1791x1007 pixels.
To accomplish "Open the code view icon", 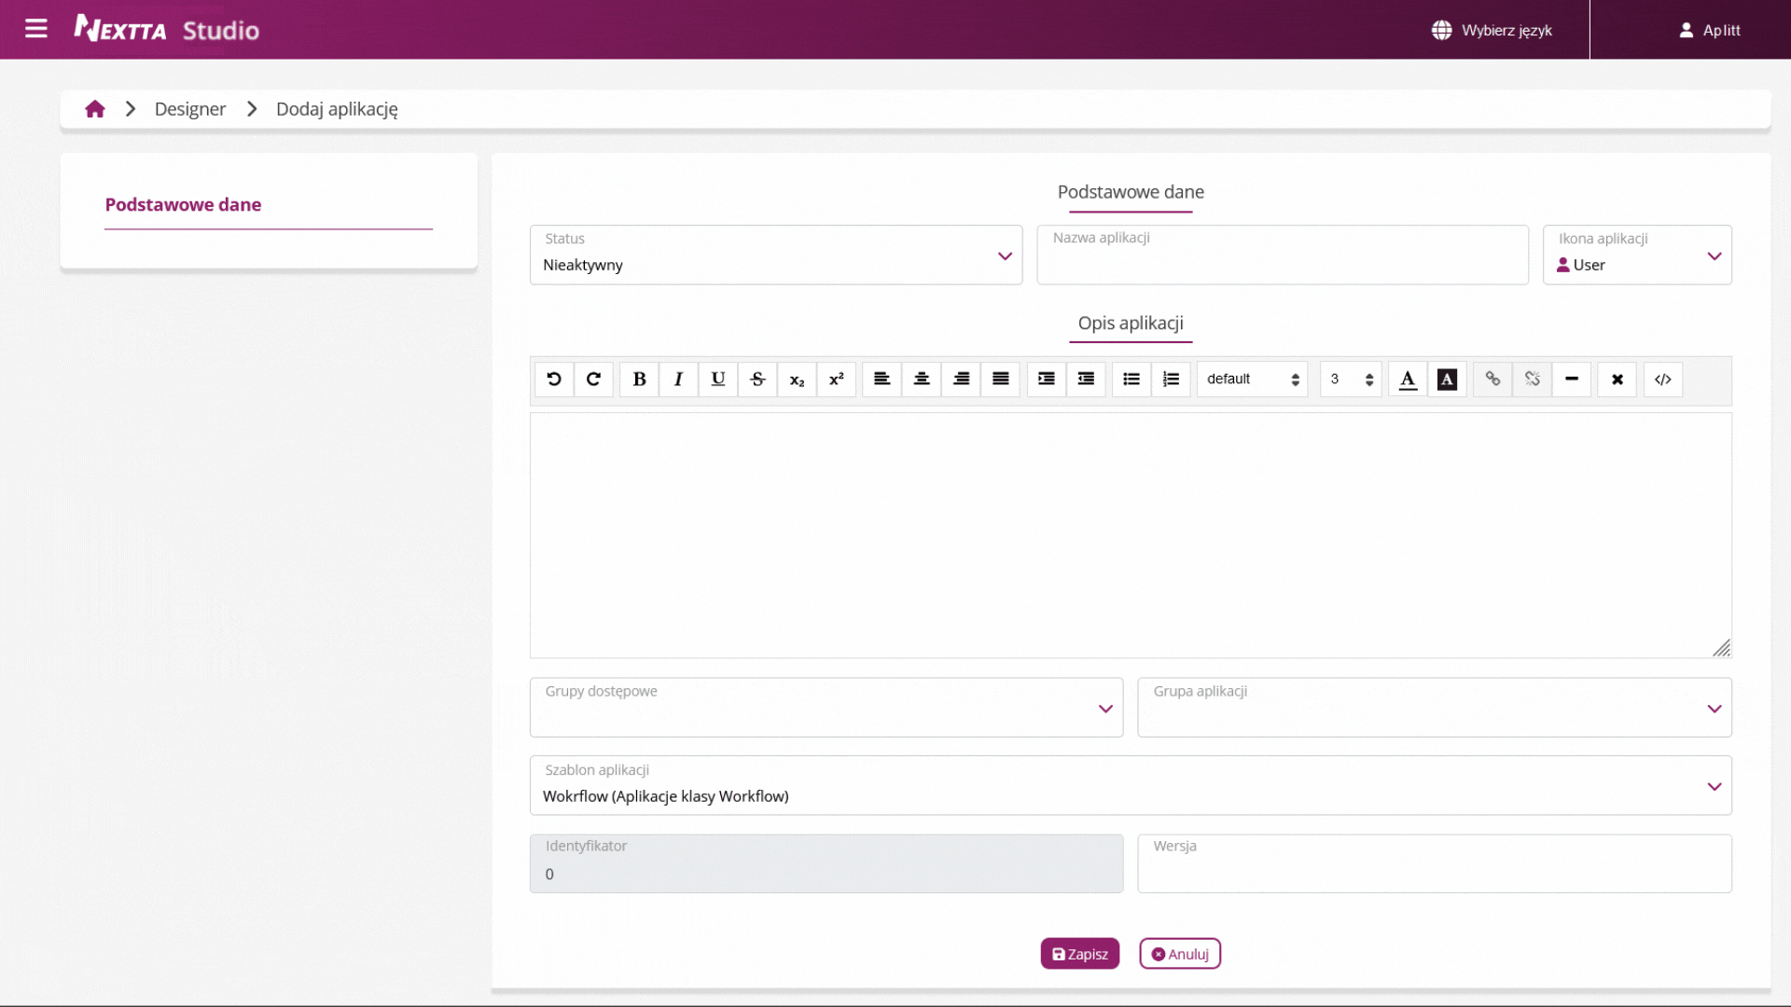I will coord(1662,379).
